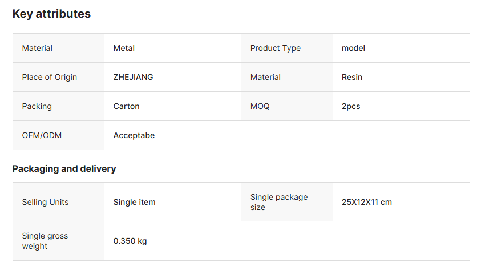
Task: Click the Packaging and delivery heading
Action: [x=64, y=168]
